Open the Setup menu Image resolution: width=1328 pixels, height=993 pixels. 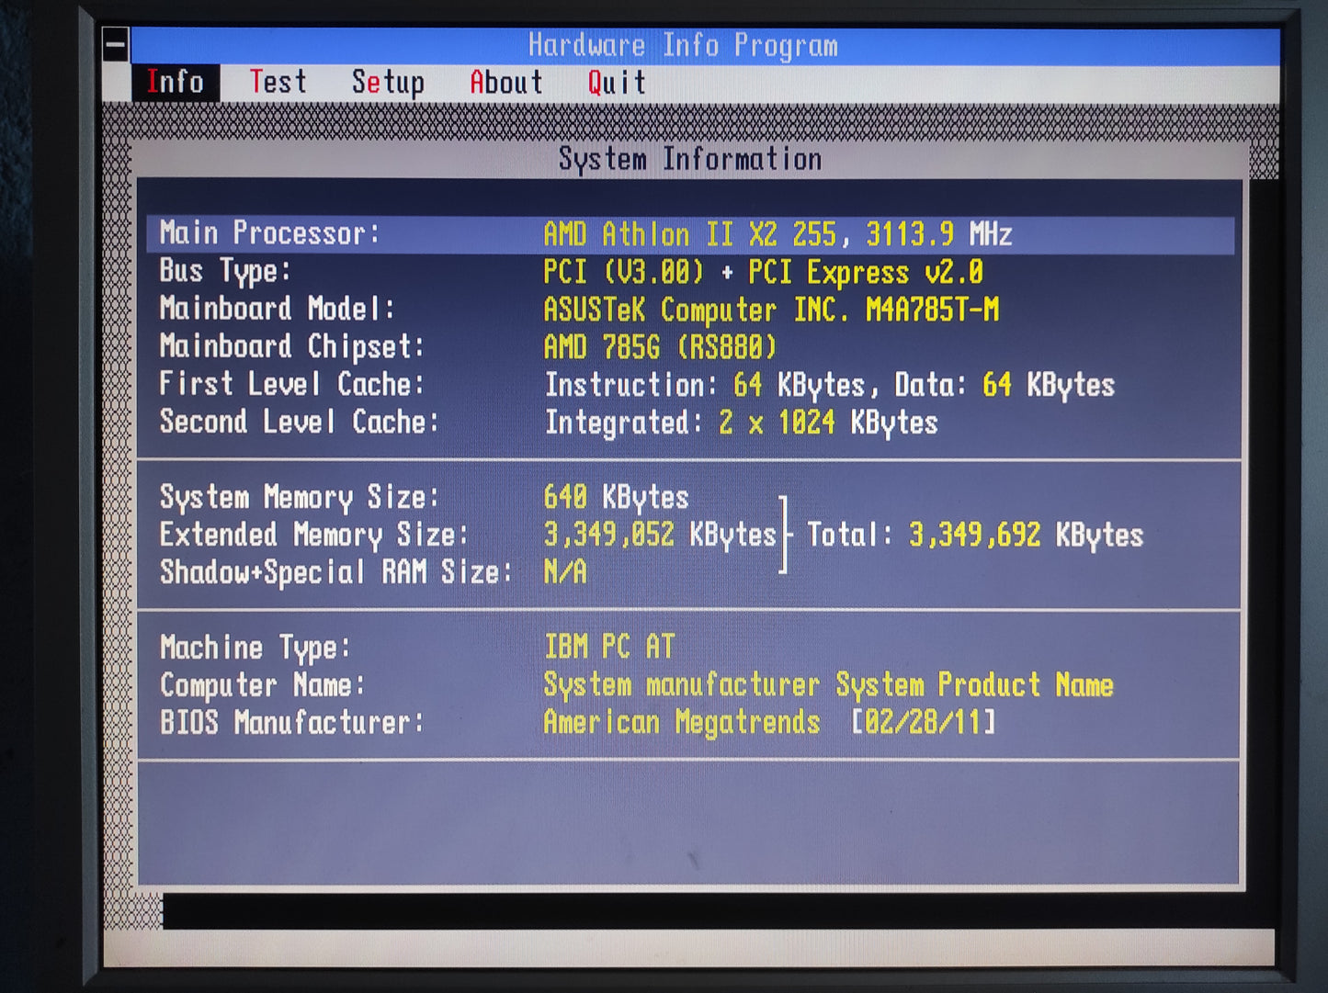click(388, 83)
